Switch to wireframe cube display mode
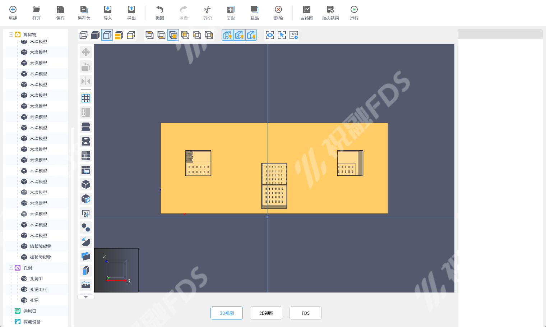This screenshot has height=327, width=546. (83, 35)
